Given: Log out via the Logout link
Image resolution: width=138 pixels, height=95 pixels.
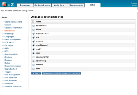Looking at the screenshot, I should point(134,3).
